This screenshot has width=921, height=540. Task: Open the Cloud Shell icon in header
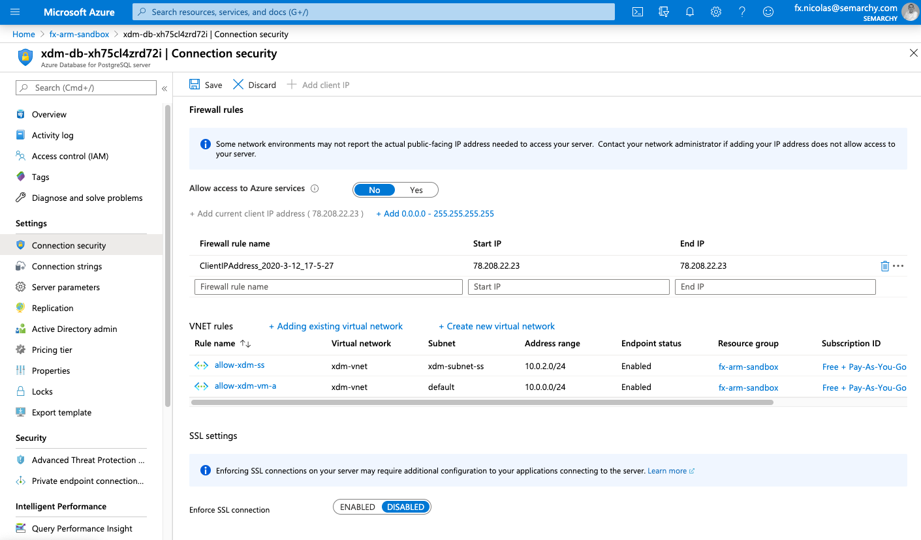[638, 12]
